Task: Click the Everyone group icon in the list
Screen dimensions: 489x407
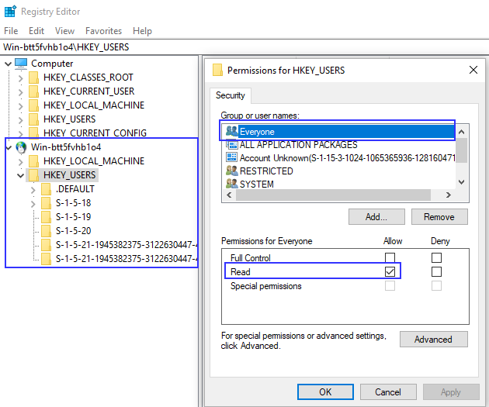Action: [x=232, y=131]
